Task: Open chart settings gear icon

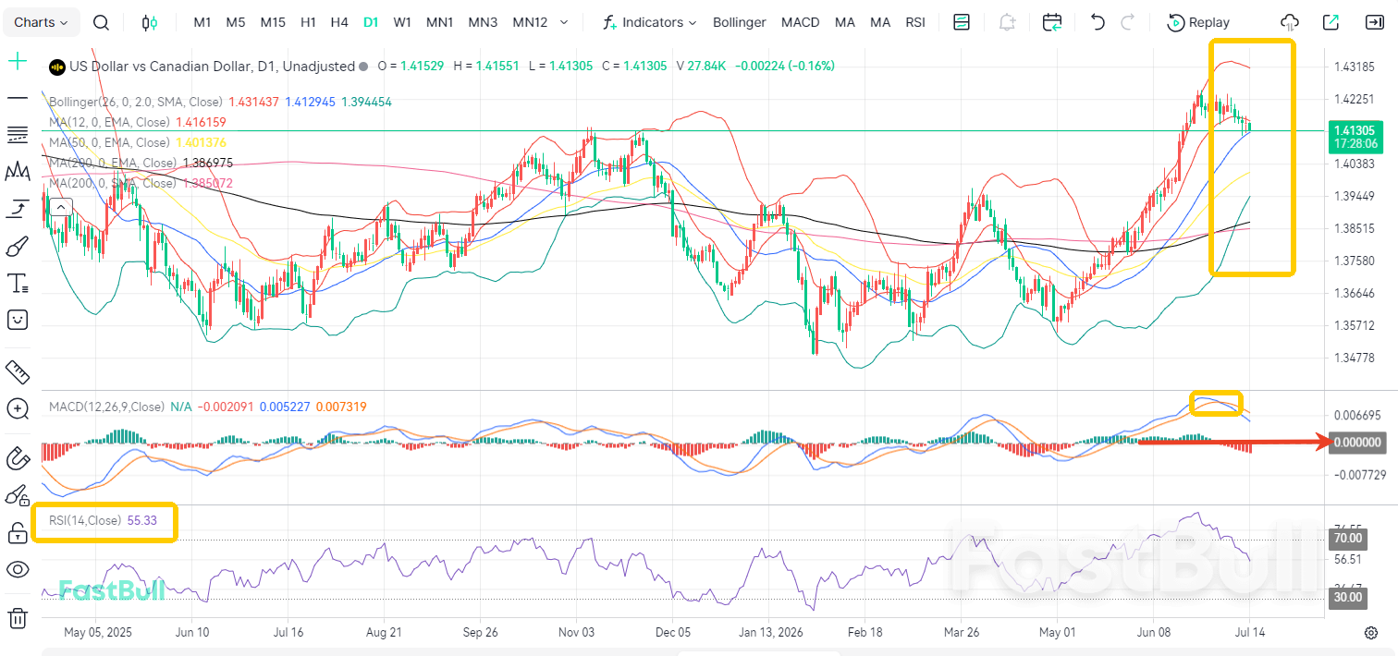Action: pos(1371,632)
